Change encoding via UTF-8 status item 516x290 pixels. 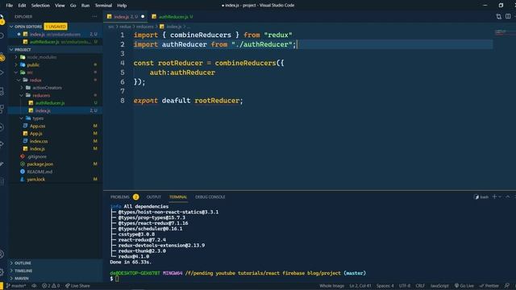pos(405,286)
